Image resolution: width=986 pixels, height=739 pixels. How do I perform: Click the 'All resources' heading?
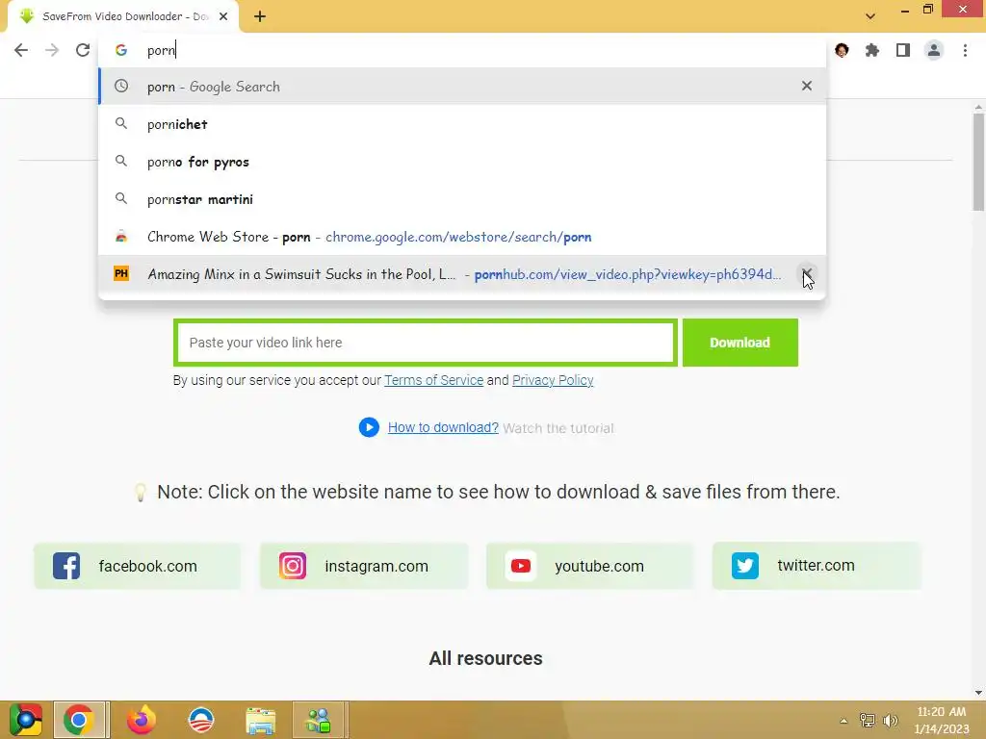[485, 658]
